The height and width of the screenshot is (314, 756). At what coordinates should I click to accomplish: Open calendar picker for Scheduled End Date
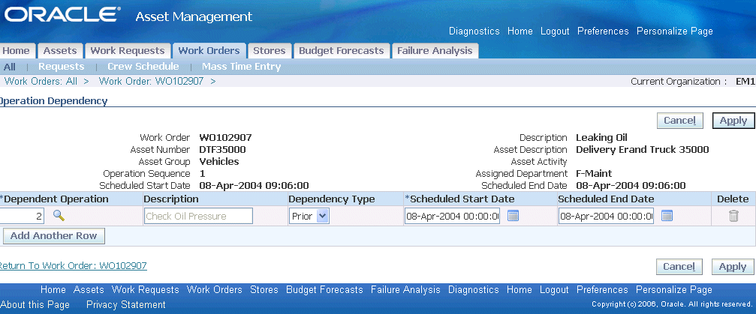[667, 216]
